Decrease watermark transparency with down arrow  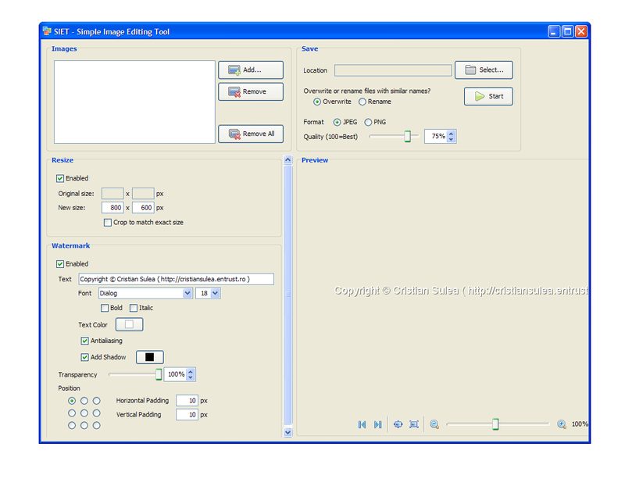tap(191, 377)
